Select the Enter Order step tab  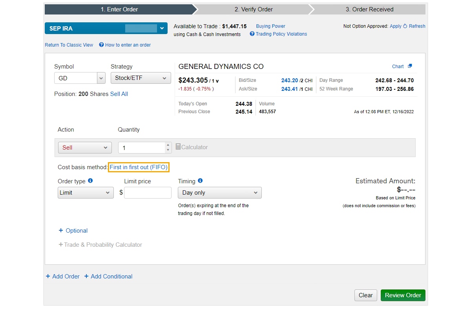(x=119, y=9)
